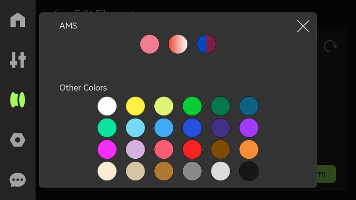Open the Messages chat bubble icon
Viewport: 356px width, 200px height.
[x=18, y=180]
